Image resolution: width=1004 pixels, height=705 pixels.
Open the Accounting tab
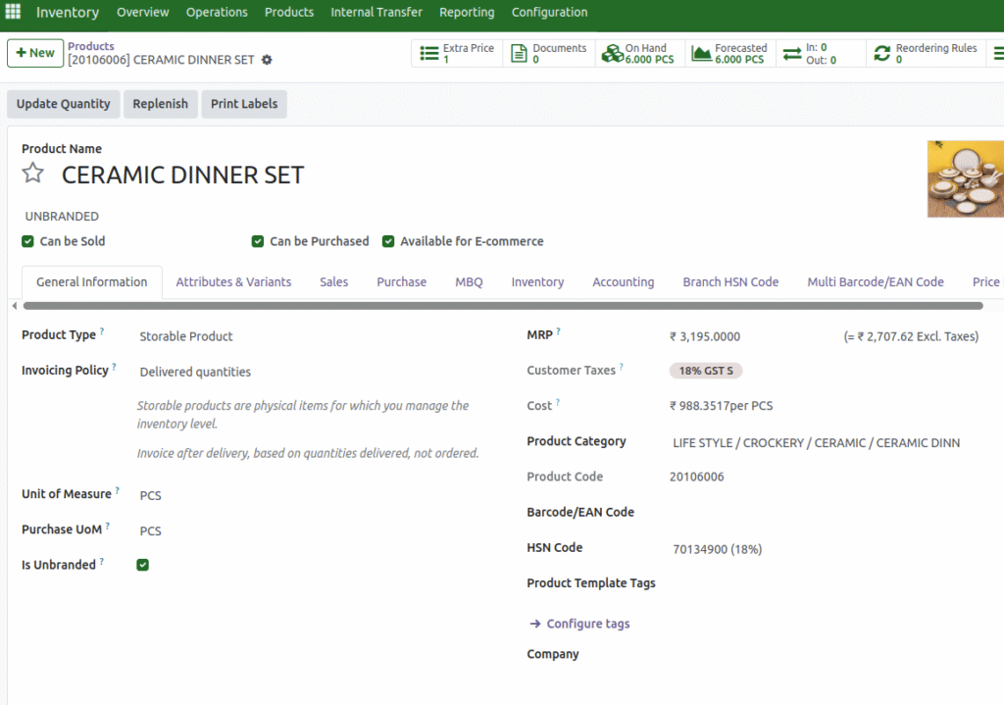click(623, 282)
